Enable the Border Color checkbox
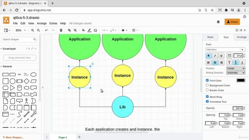The height and width of the screenshot is (140, 249). (207, 90)
